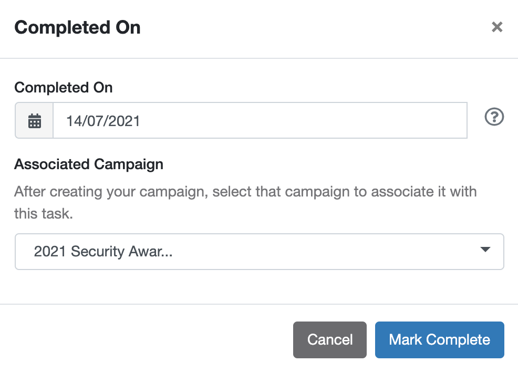Click the 14/07/2021 date text
518x373 pixels.
pos(103,121)
